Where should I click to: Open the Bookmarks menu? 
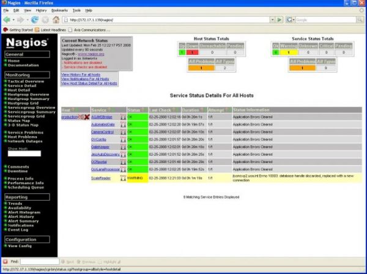58,10
